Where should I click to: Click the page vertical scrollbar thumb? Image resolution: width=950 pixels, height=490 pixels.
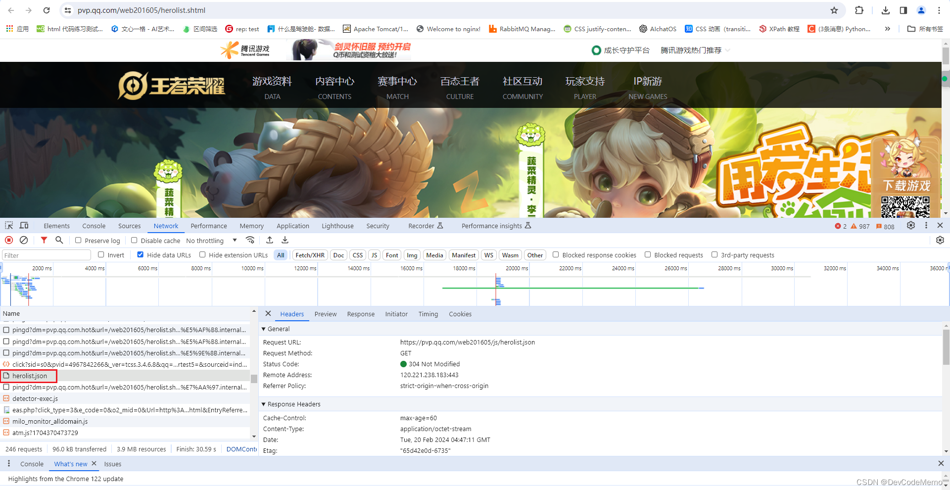[x=946, y=55]
